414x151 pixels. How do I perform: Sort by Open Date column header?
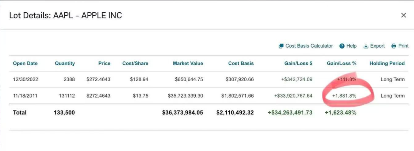(x=25, y=64)
